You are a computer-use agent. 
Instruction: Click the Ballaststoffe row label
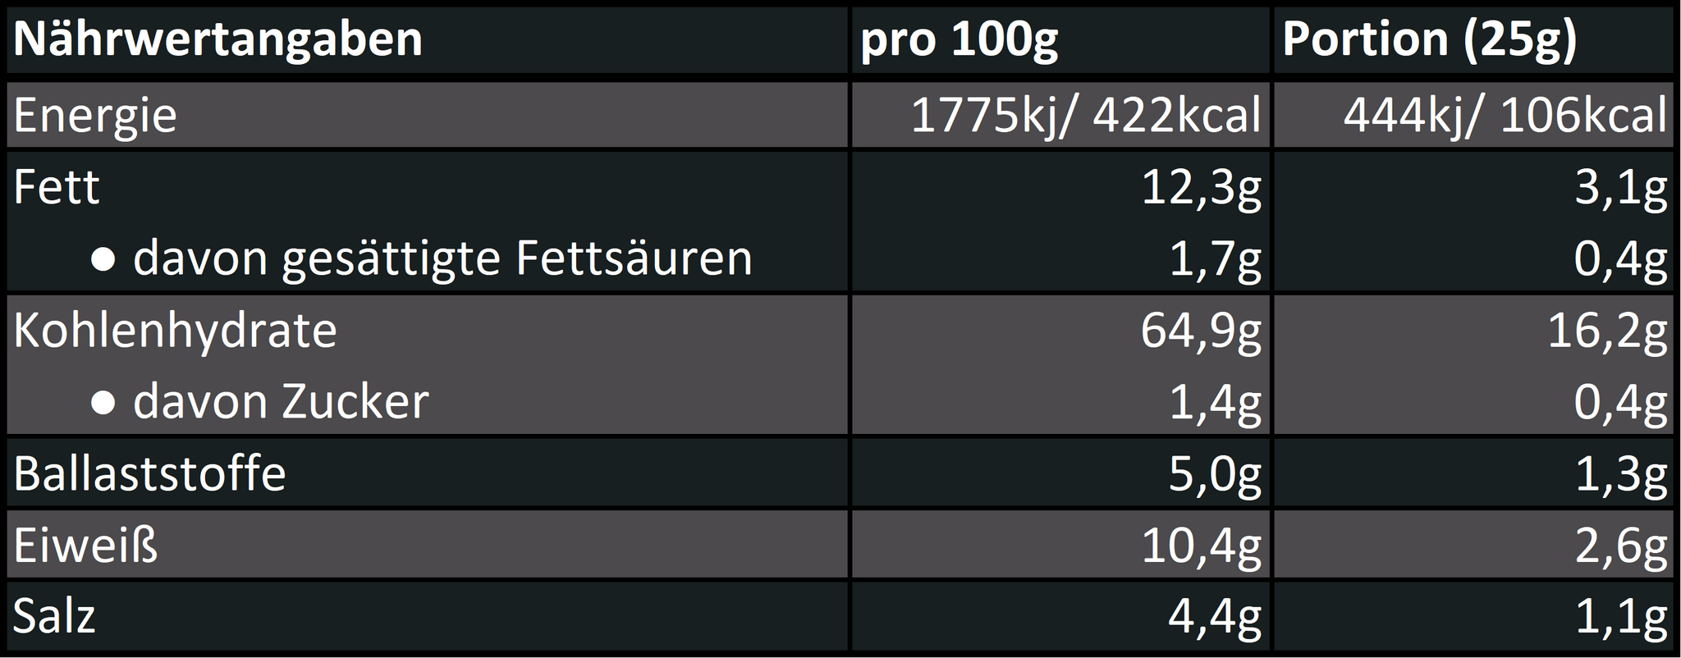click(149, 473)
